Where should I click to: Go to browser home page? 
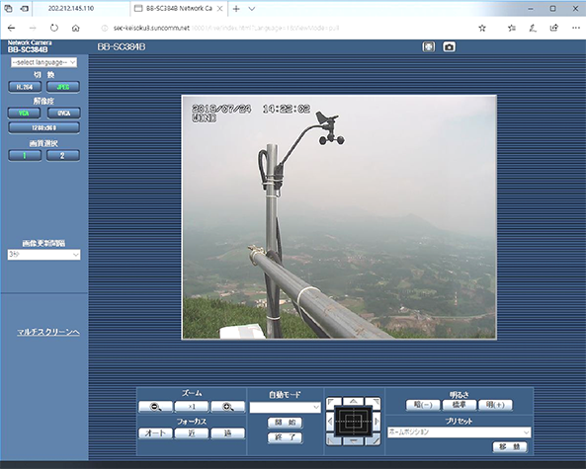pyautogui.click(x=75, y=28)
